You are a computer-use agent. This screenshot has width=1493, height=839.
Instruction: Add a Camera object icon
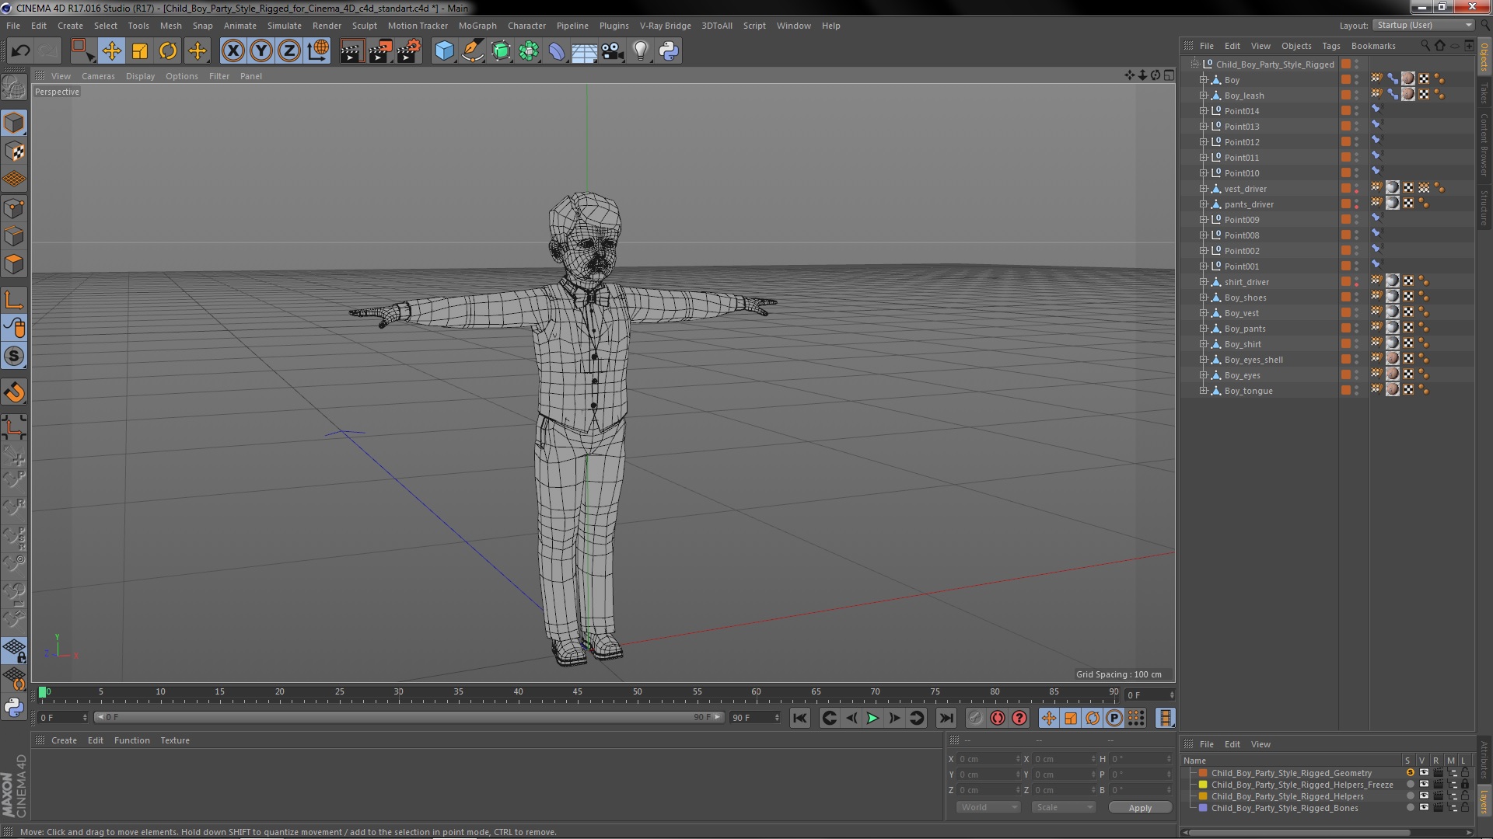click(612, 51)
